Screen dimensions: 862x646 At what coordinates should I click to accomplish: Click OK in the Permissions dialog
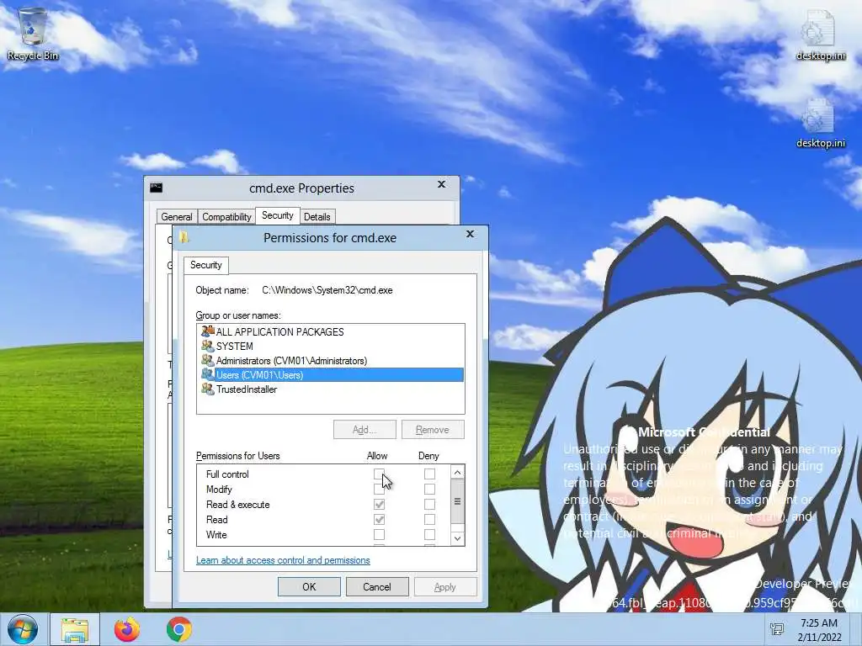coord(309,586)
